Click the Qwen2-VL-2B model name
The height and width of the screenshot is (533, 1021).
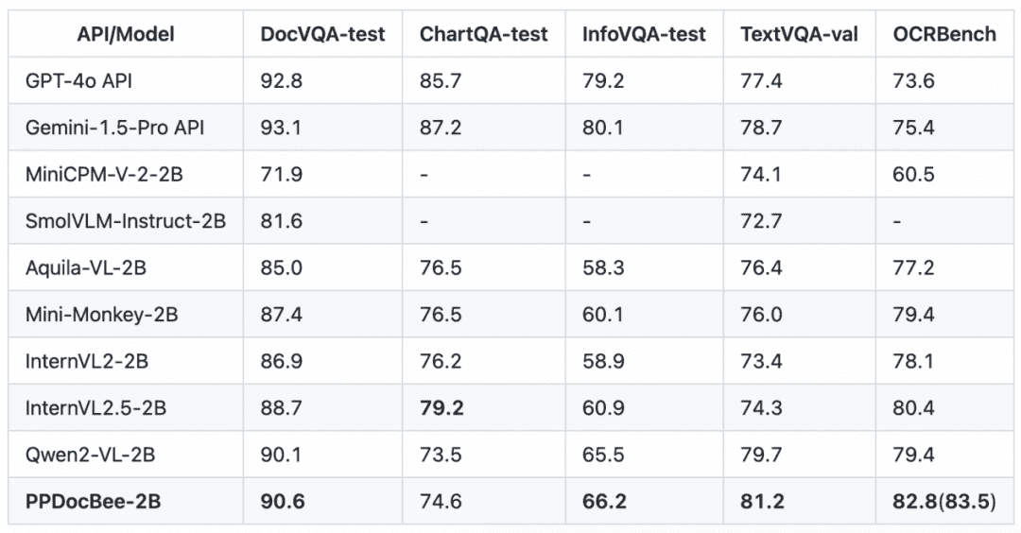coord(91,455)
